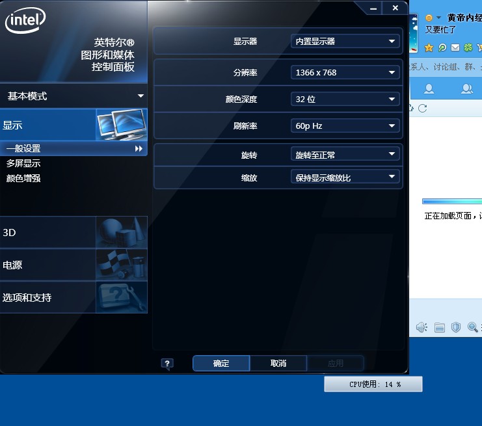Open the QQ mail envelope icon

pyautogui.click(x=455, y=47)
